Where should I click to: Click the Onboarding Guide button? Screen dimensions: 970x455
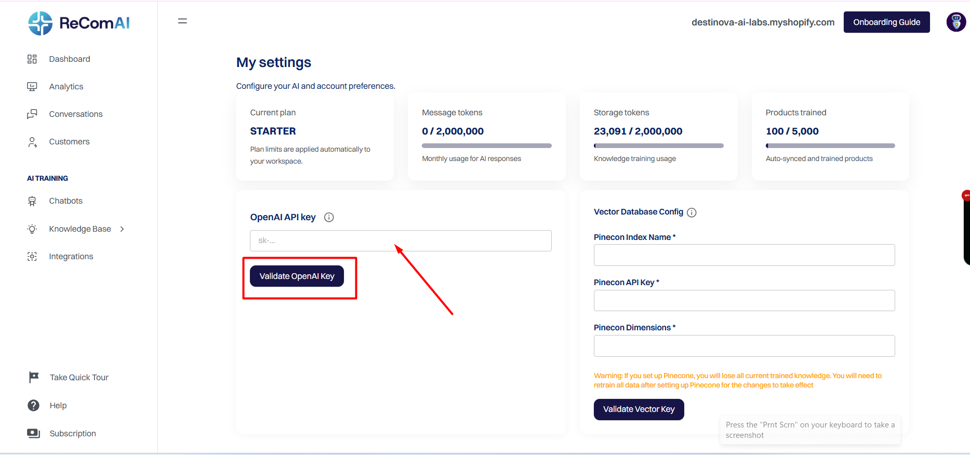pyautogui.click(x=886, y=22)
